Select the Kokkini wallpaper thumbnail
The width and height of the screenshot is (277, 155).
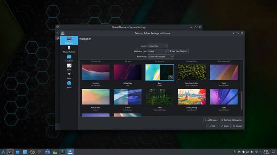(96, 72)
